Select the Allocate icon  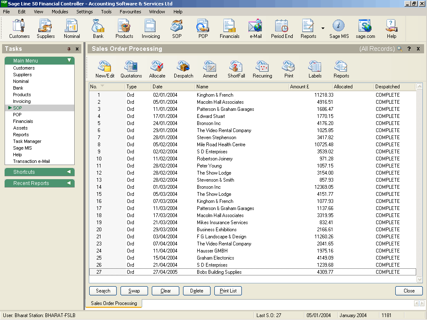[157, 69]
